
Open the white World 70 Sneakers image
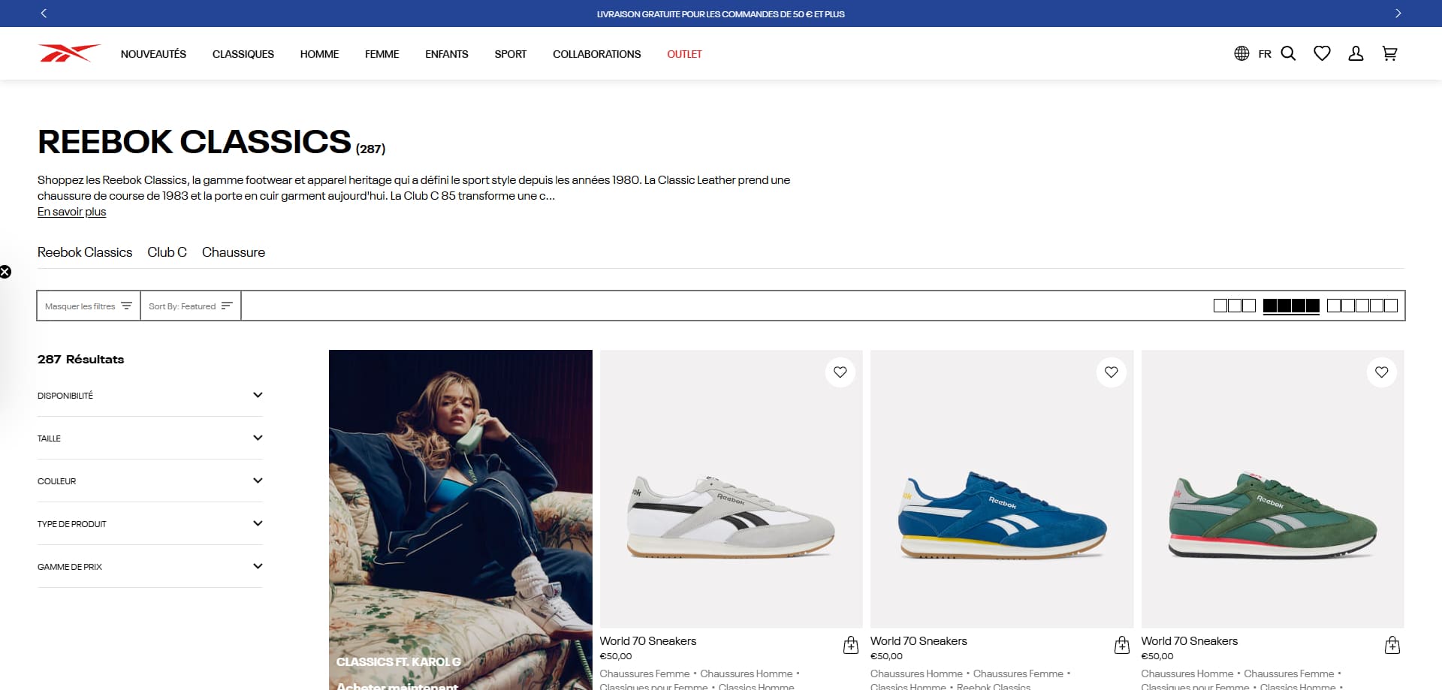(x=731, y=489)
